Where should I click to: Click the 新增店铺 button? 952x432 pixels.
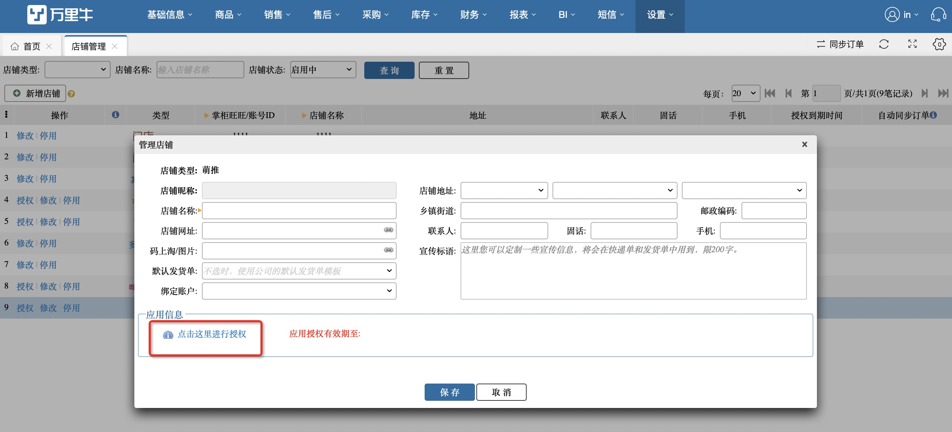click(x=35, y=93)
